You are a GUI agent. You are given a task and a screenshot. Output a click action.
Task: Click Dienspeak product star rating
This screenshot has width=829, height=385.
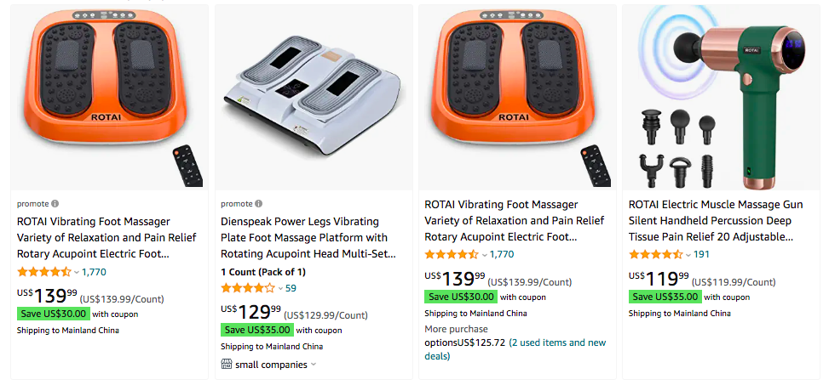click(248, 288)
